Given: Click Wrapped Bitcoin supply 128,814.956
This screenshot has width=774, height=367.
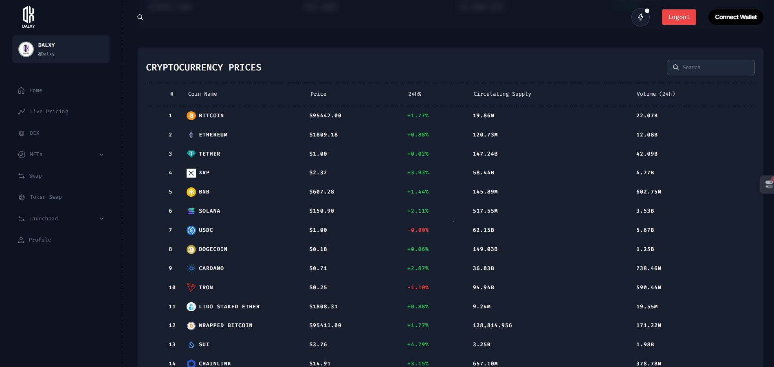Looking at the screenshot, I should tap(492, 325).
